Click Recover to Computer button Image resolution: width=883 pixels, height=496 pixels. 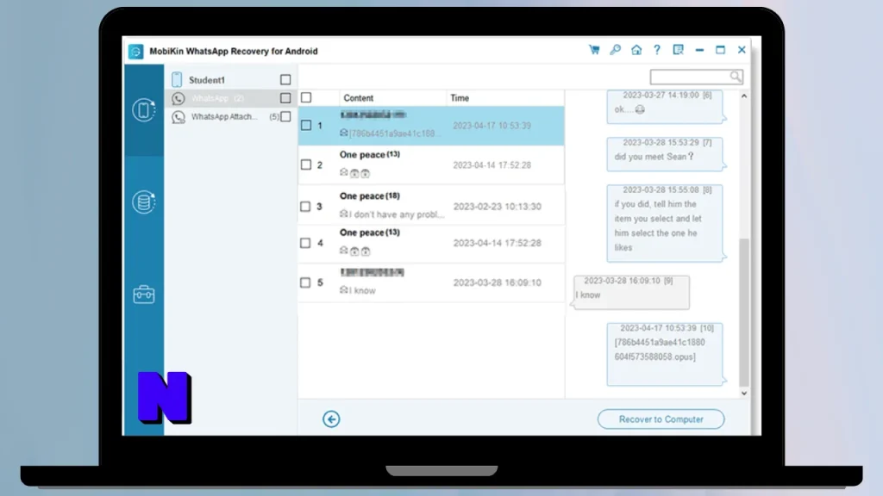[661, 419]
